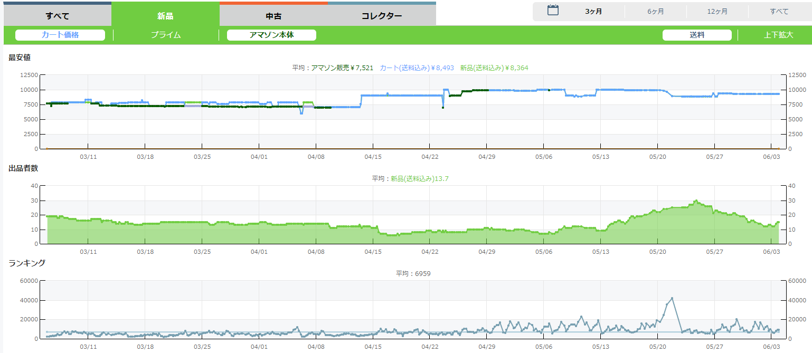Select the 3ヶ月 time range
Viewport: 812px width, 353px height.
pyautogui.click(x=593, y=12)
